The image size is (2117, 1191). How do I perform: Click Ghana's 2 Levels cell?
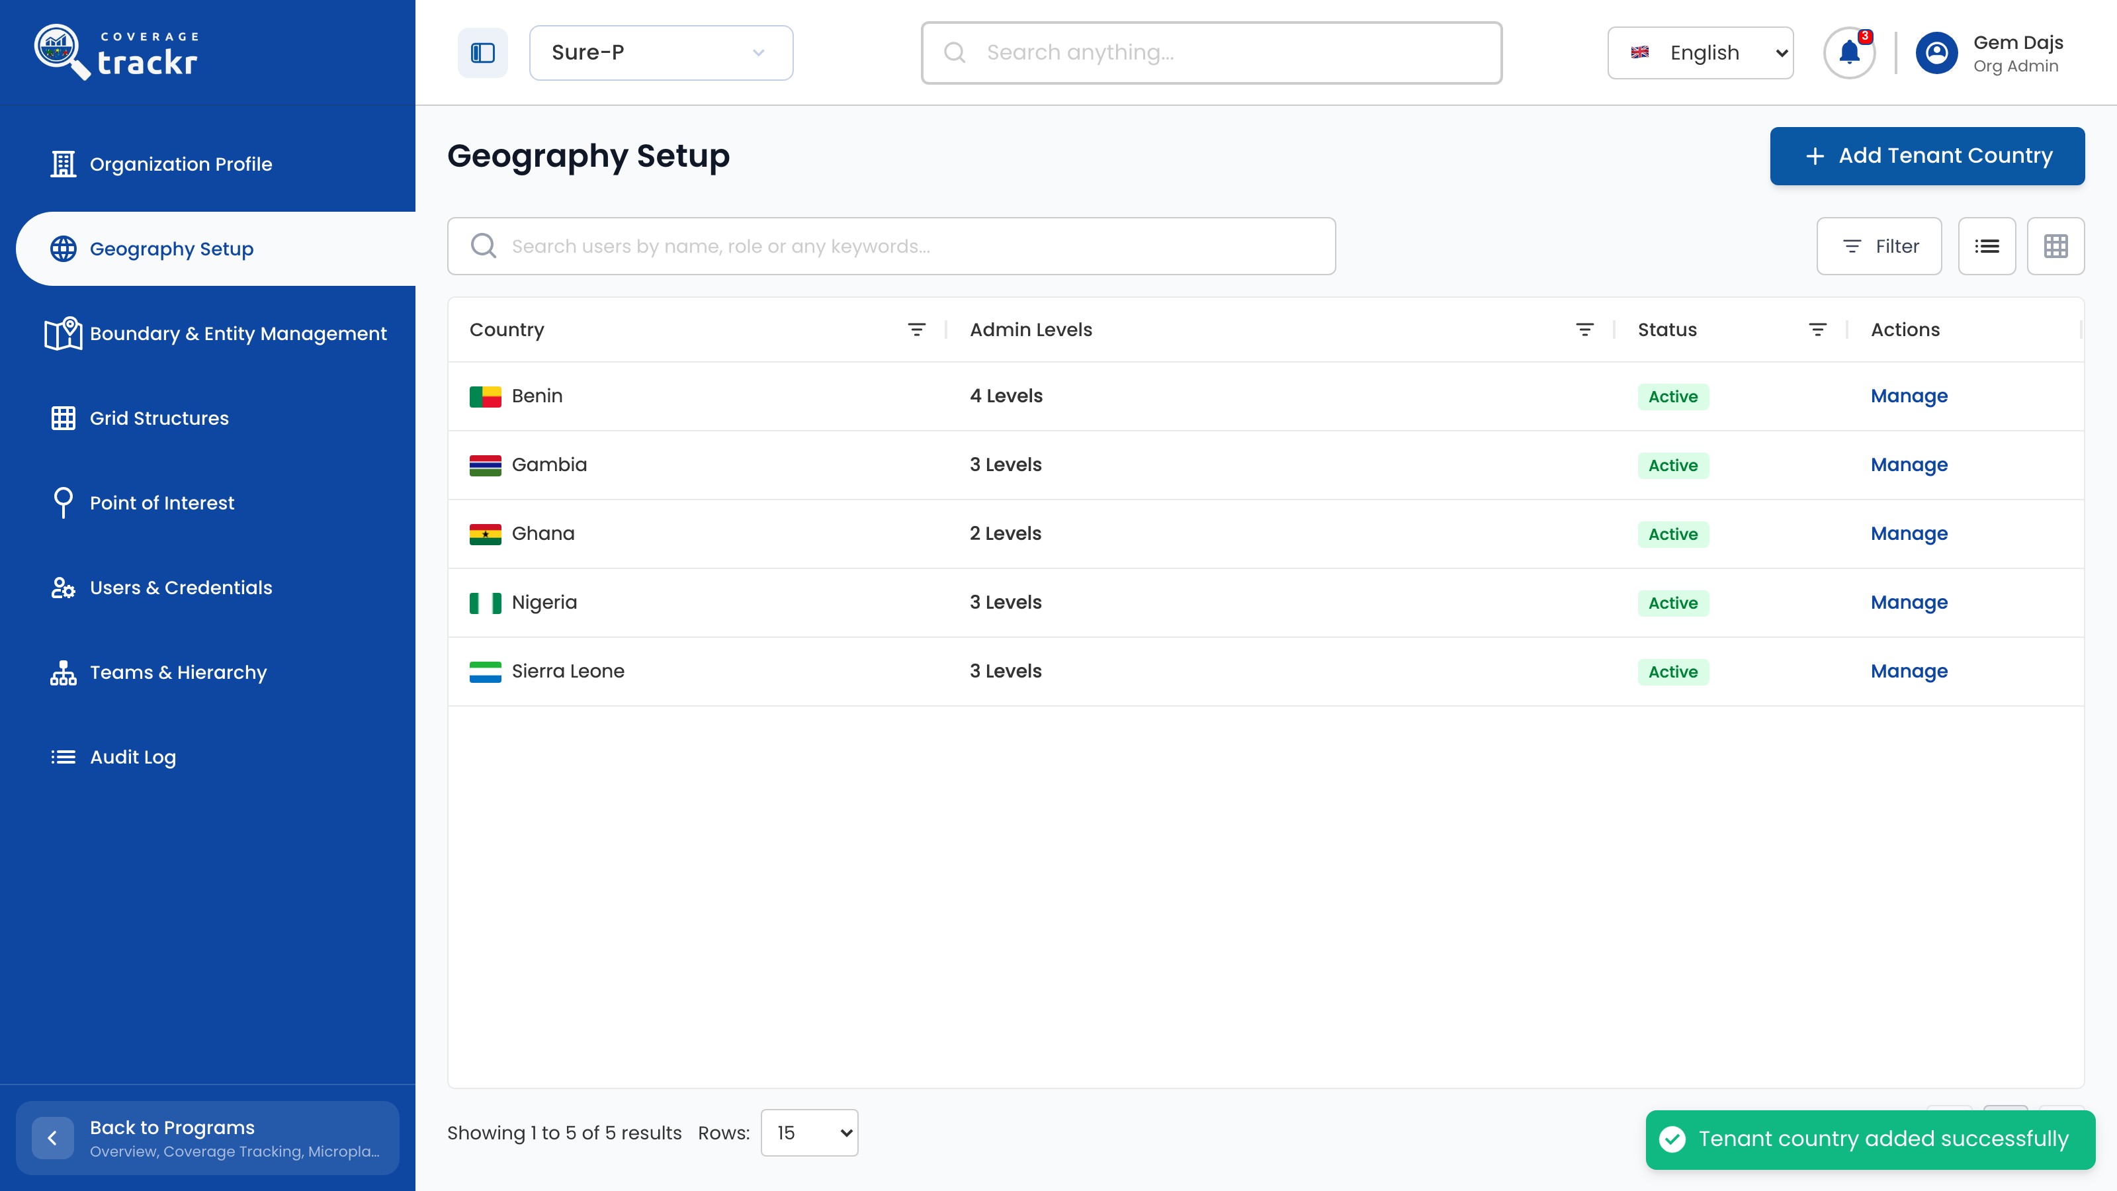1005,534
